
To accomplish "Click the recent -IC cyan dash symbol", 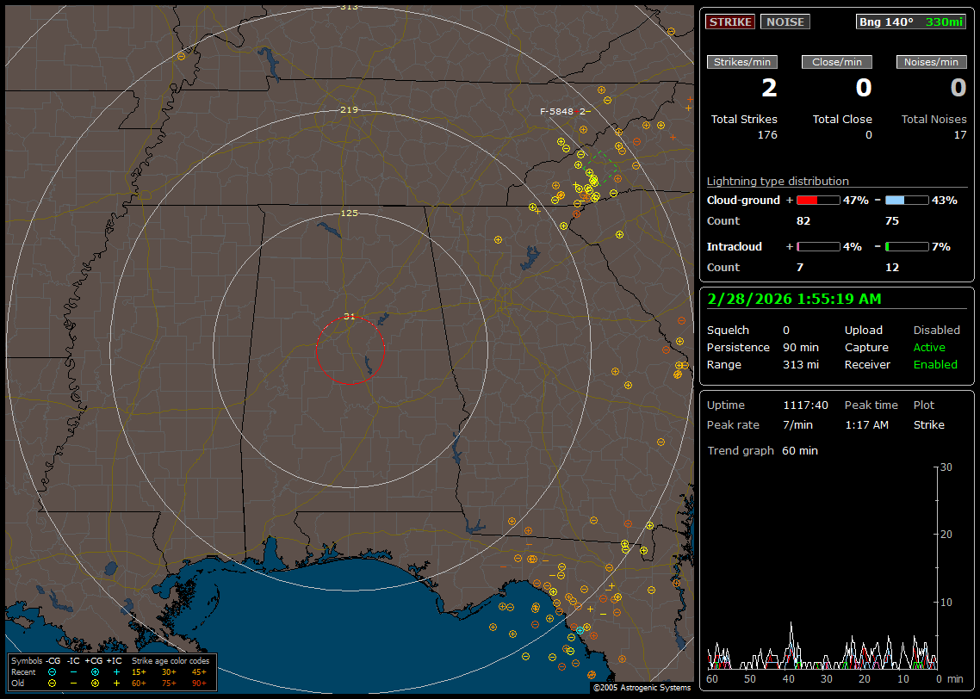I will [74, 671].
